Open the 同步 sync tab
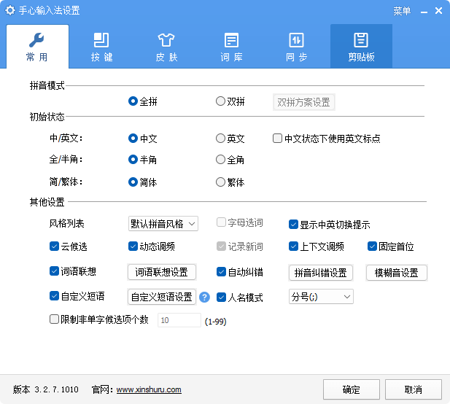Image resolution: width=450 pixels, height=404 pixels. [x=296, y=47]
